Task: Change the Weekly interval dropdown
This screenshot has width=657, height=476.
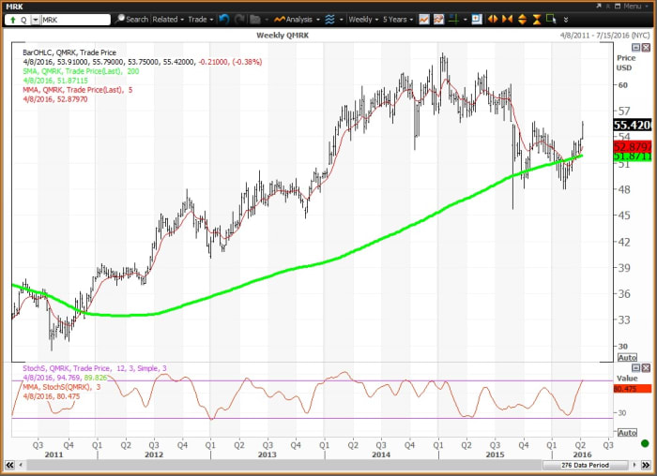Action: [x=361, y=19]
